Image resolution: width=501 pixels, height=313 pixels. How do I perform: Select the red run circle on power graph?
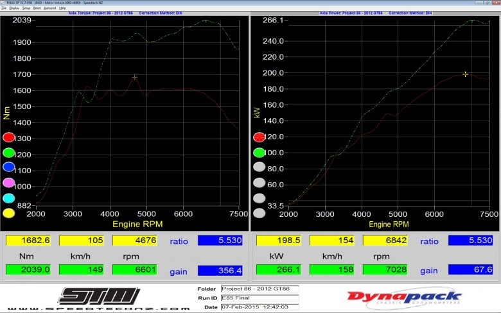coord(259,137)
